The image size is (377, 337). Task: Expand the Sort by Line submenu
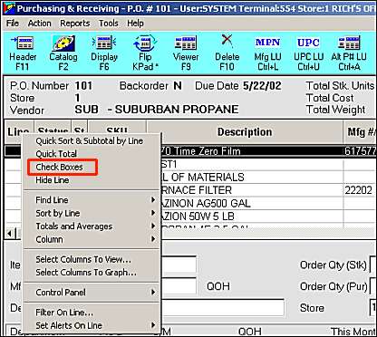(91, 213)
